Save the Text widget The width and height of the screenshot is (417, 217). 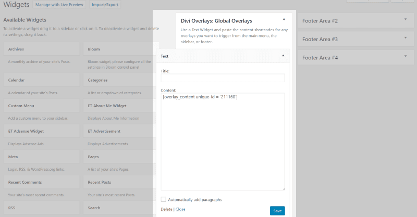coord(277,211)
